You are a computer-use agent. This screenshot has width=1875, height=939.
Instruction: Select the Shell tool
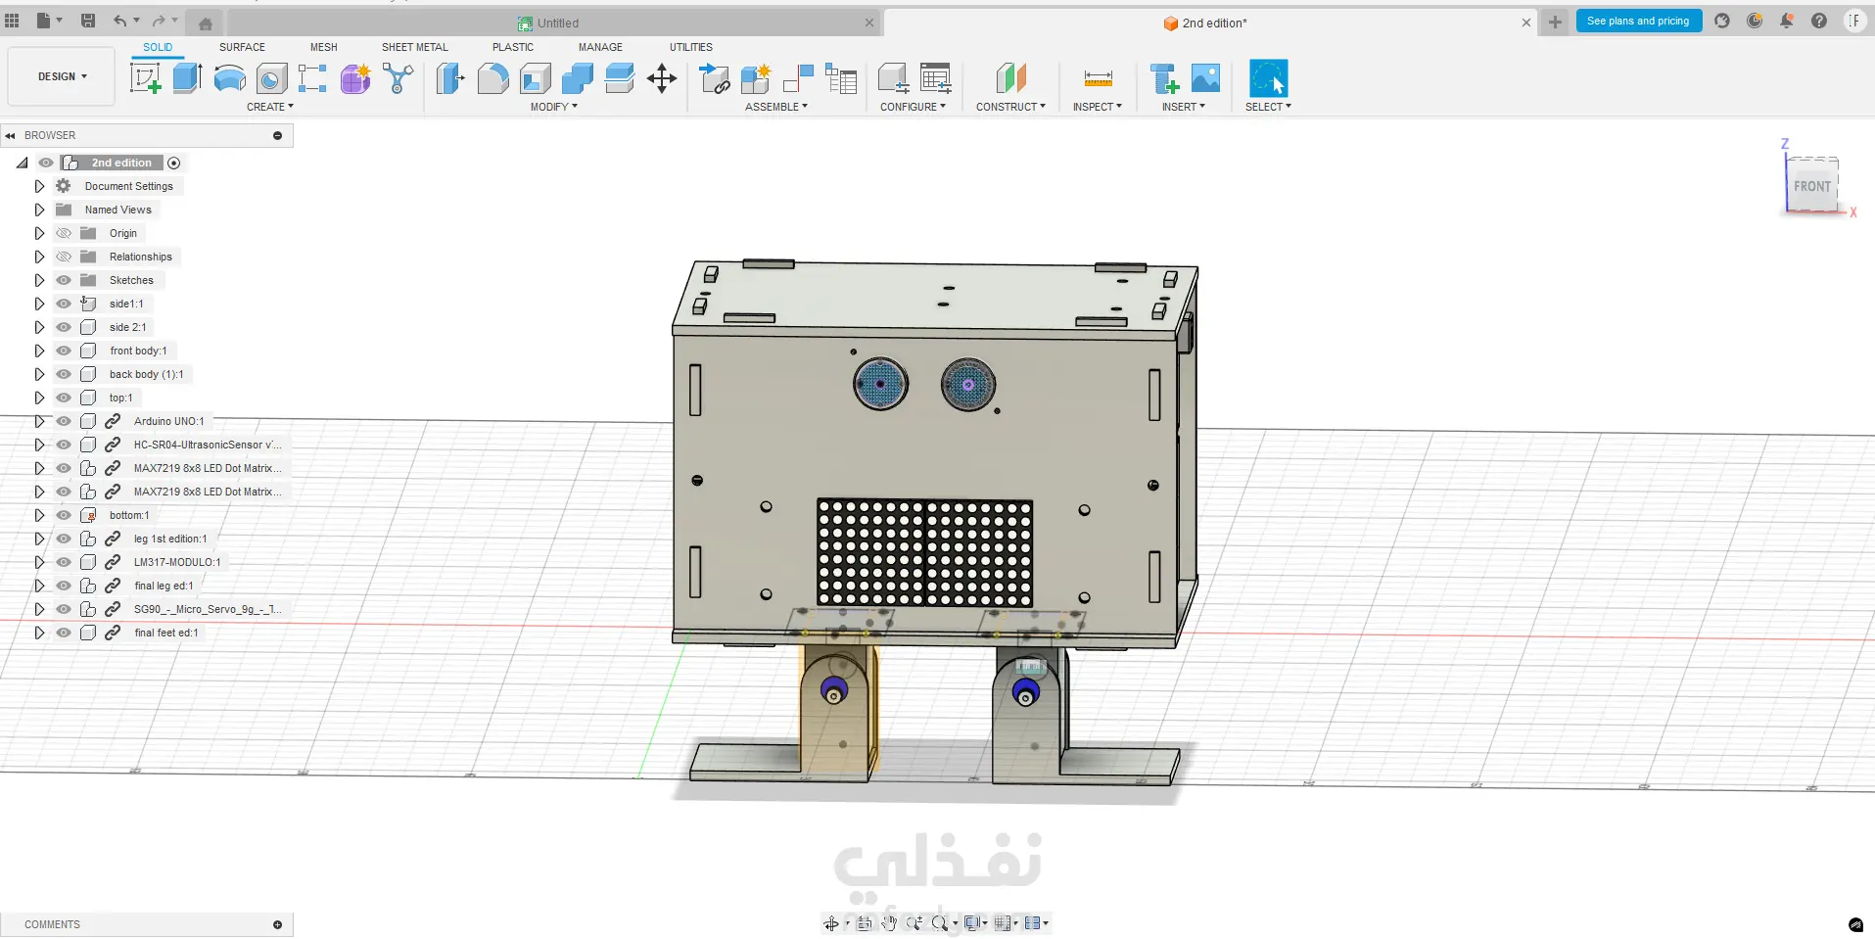click(x=535, y=78)
